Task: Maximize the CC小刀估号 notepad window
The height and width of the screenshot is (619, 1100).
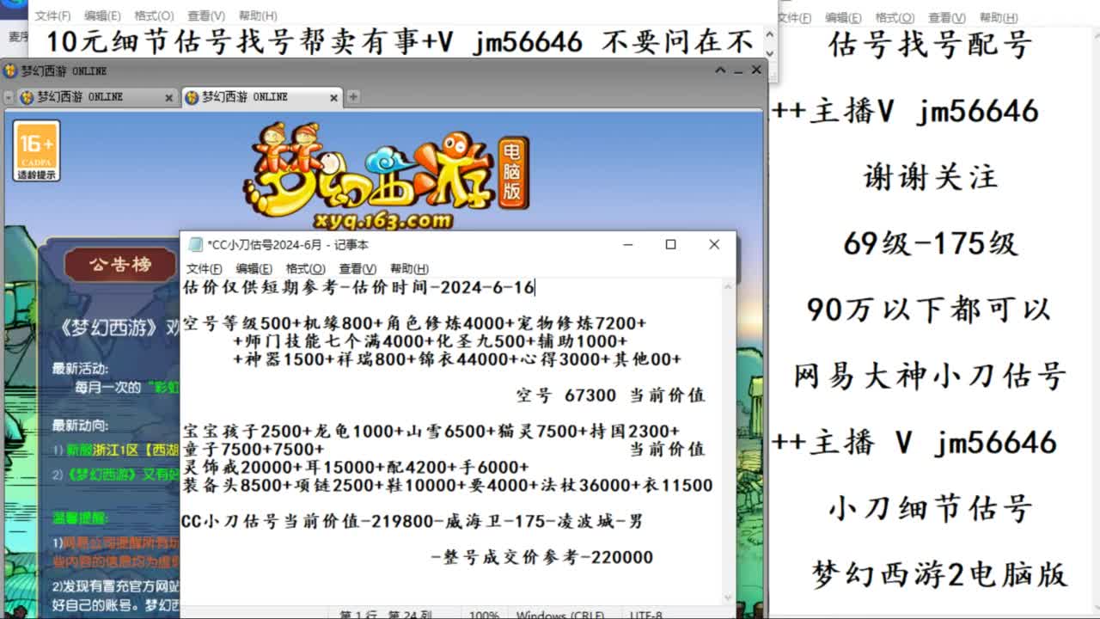Action: 671,245
